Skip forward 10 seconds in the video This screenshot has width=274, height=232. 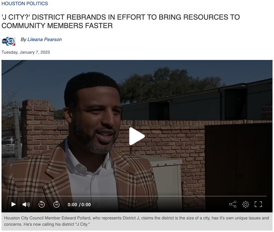click(x=56, y=204)
